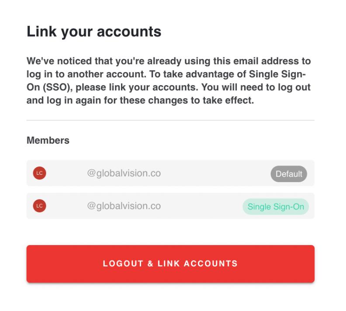Click the horizontal divider above Members
This screenshot has width=346, height=311.
click(x=170, y=120)
